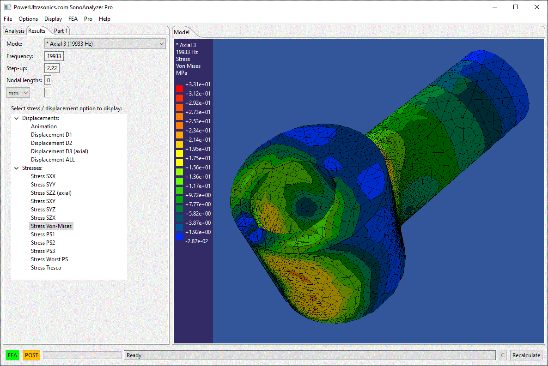Select Animation in the displacements list
The height and width of the screenshot is (366, 548).
tap(44, 126)
